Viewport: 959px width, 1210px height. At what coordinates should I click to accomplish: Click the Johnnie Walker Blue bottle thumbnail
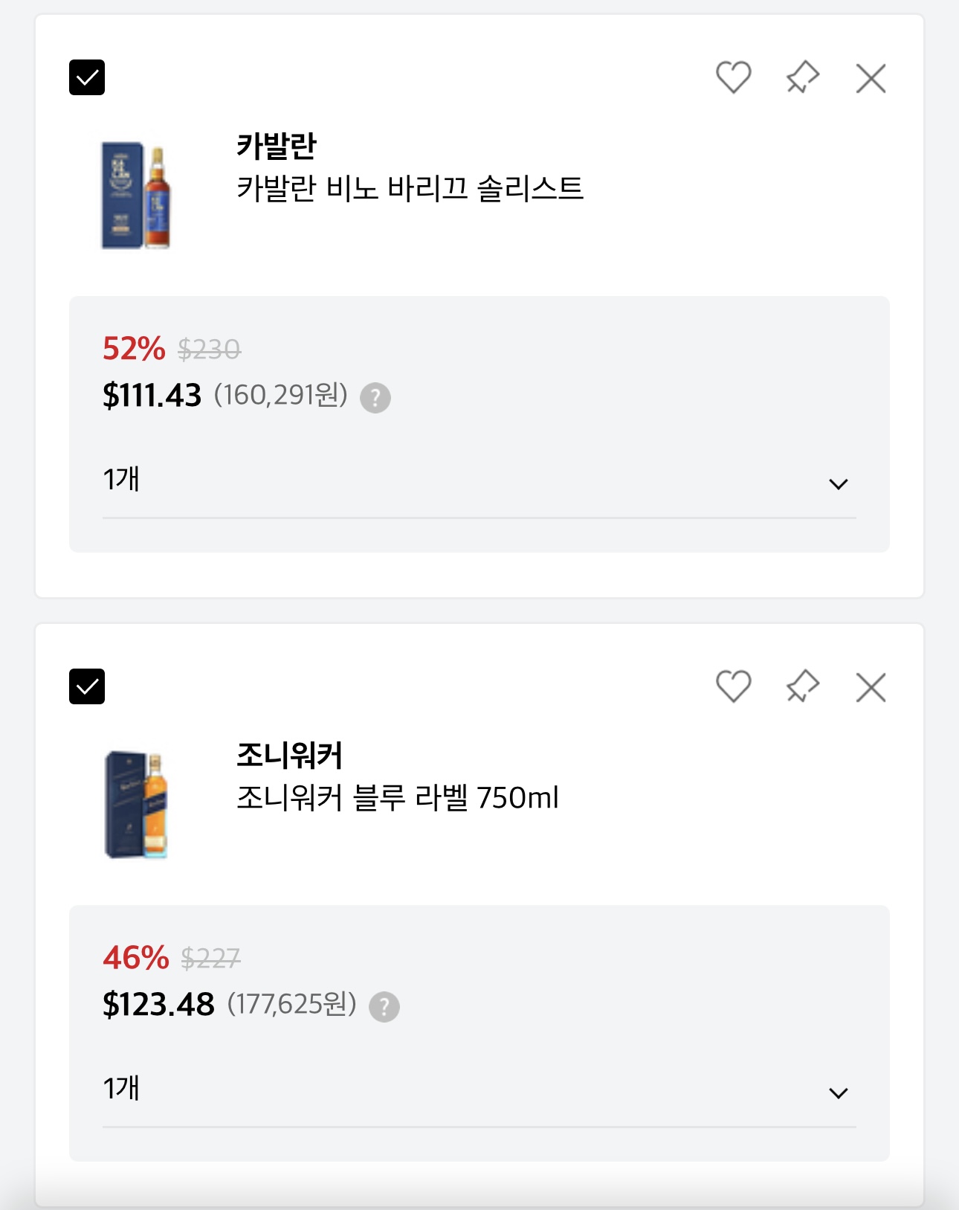pyautogui.click(x=136, y=805)
